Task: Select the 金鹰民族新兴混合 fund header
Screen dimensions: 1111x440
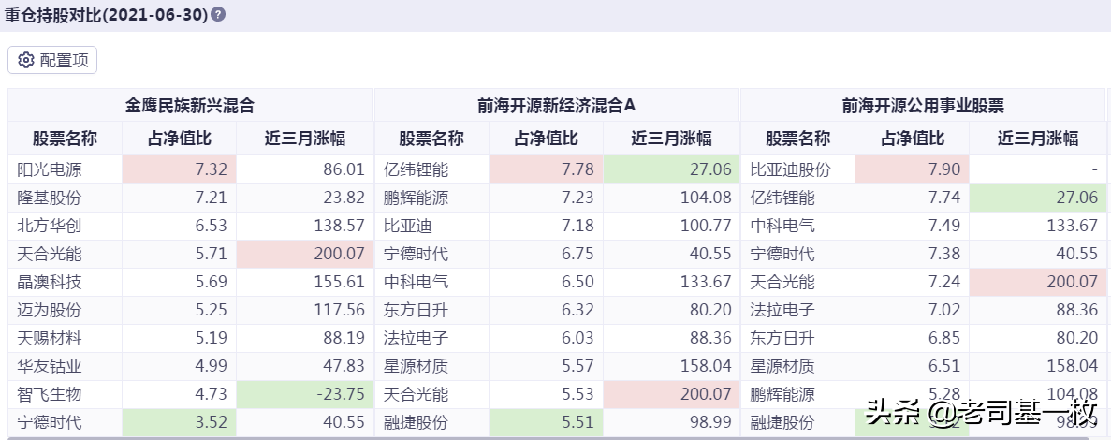Action: tap(190, 106)
